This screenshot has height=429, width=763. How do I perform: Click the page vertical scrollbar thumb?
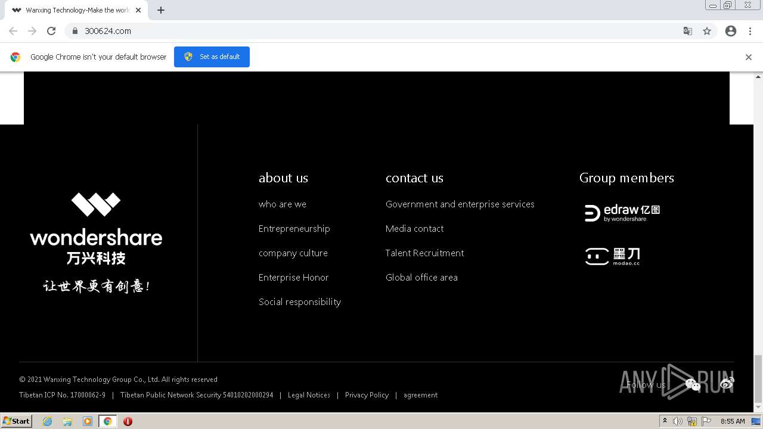(758, 378)
